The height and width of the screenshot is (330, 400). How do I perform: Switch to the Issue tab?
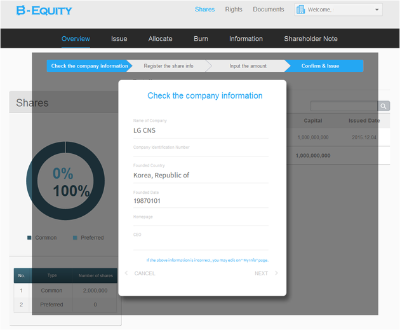coord(119,39)
